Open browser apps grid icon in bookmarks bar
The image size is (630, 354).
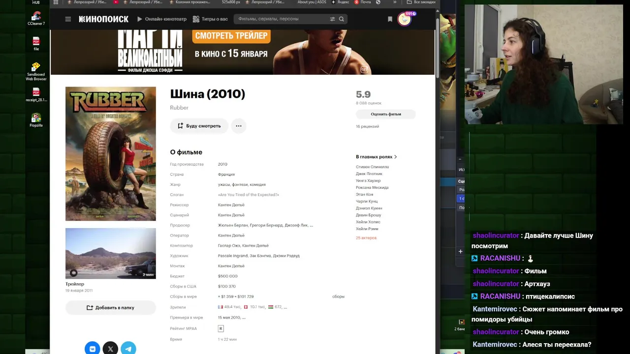tap(56, 2)
